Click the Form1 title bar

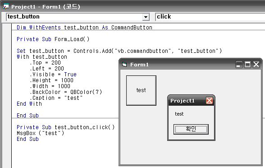point(178,65)
